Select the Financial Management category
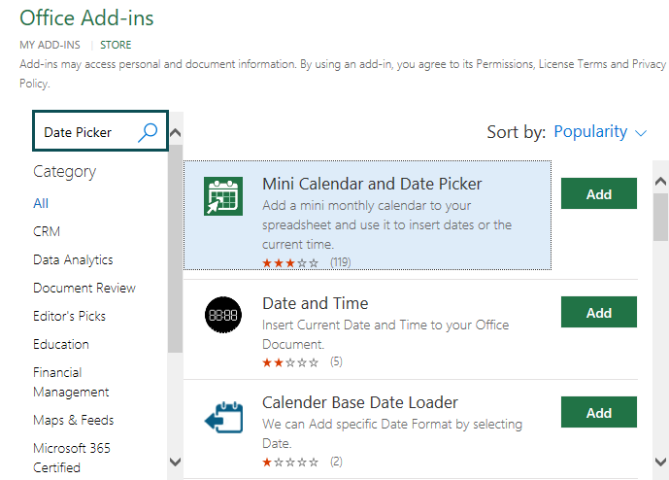The image size is (669, 480). click(71, 382)
